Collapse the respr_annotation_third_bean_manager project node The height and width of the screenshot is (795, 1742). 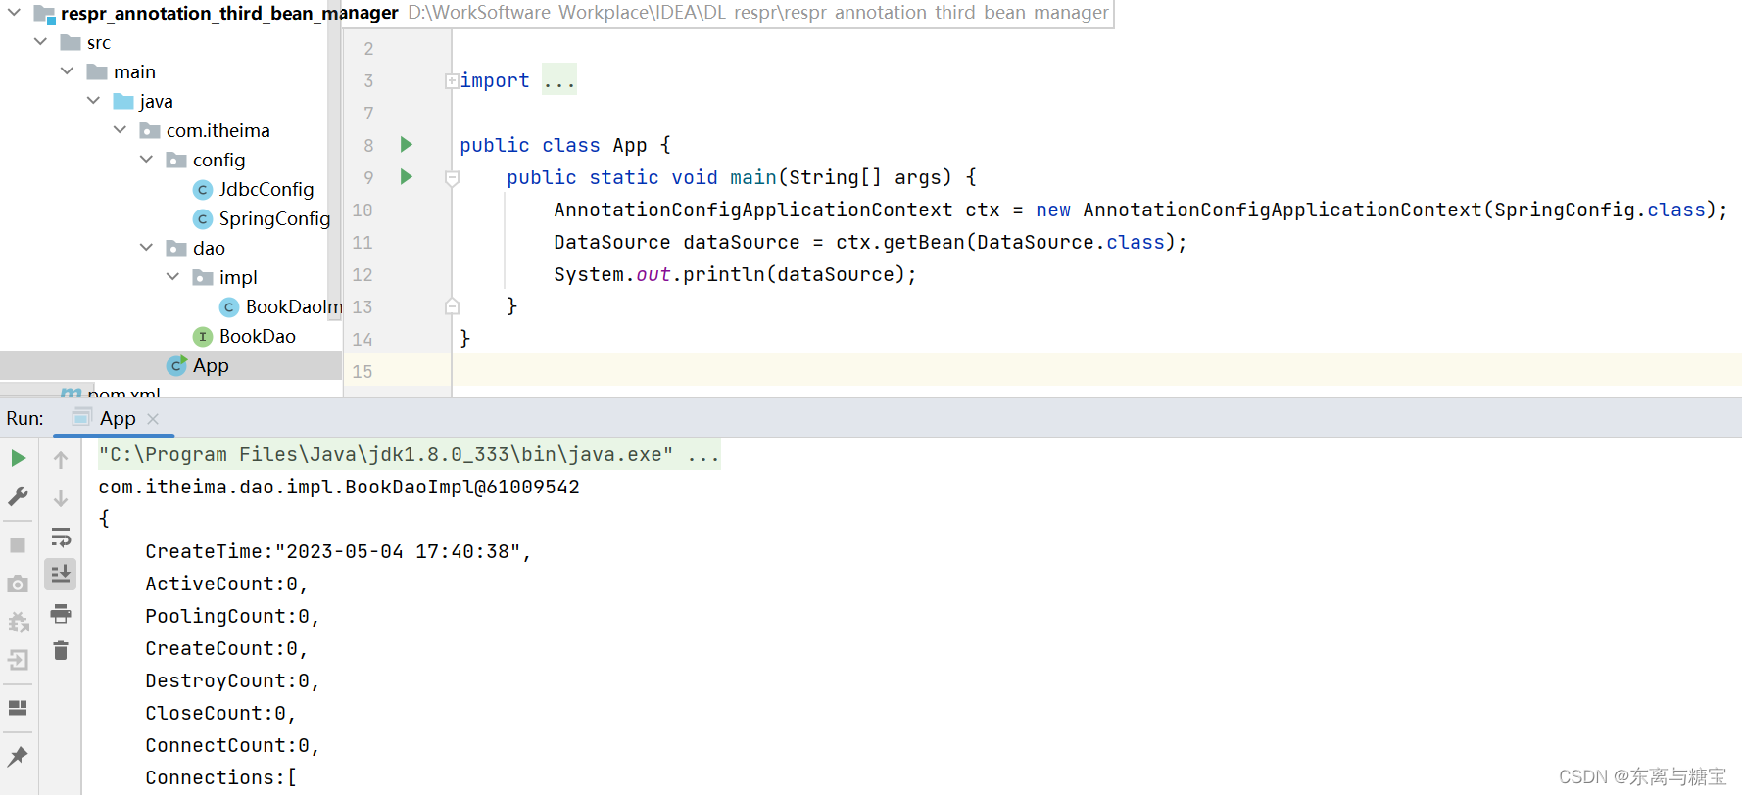[14, 13]
